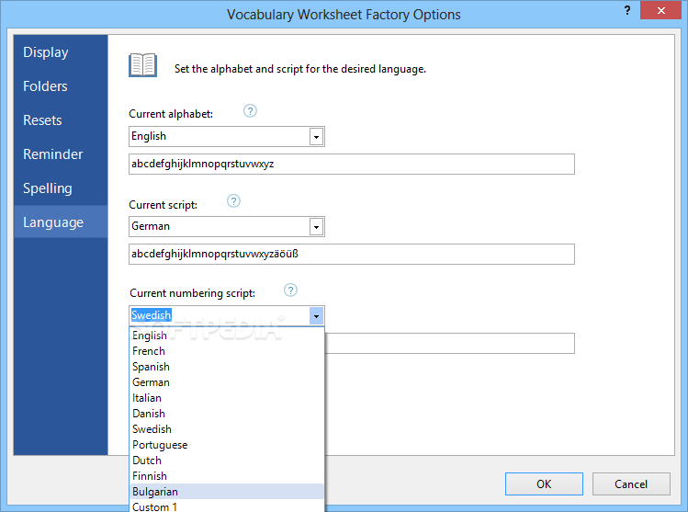Open the Current script dropdown arrow
The height and width of the screenshot is (512, 688).
click(x=316, y=226)
